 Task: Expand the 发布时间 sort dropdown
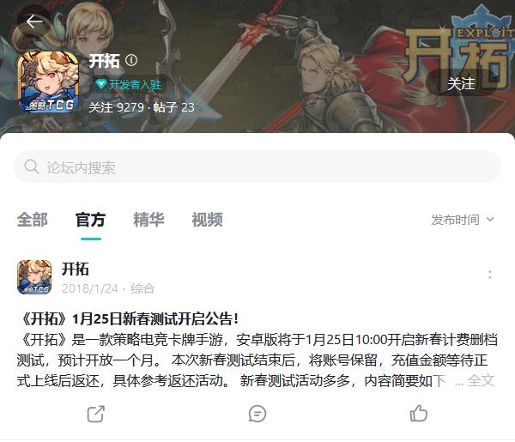pos(463,220)
